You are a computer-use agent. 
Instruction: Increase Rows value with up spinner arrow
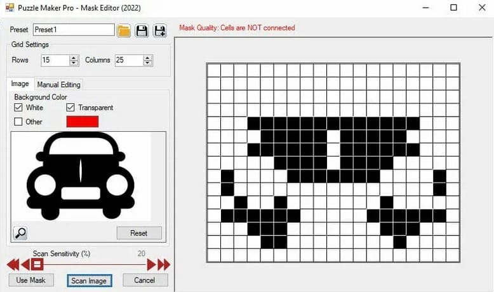pos(74,58)
